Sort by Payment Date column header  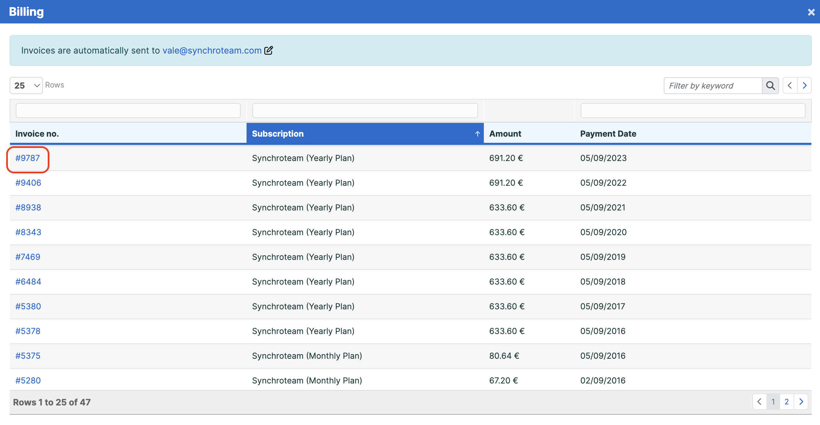608,134
